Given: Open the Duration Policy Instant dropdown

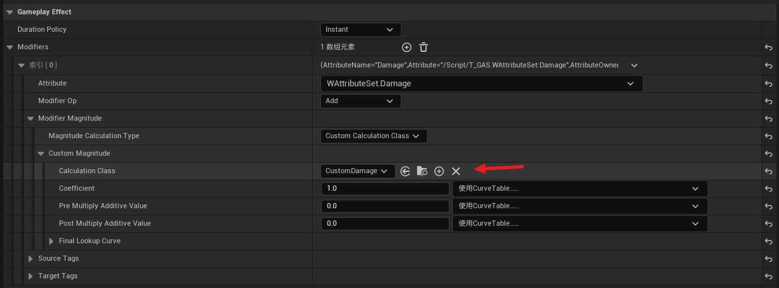Looking at the screenshot, I should (361, 30).
